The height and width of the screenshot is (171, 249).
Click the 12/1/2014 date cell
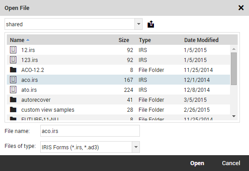click(x=197, y=80)
